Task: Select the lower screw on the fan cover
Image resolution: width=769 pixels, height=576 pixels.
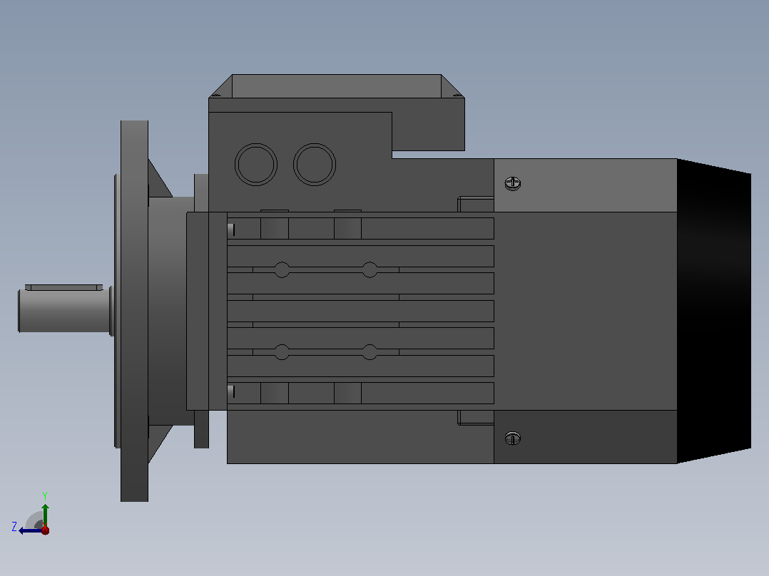Action: point(512,438)
